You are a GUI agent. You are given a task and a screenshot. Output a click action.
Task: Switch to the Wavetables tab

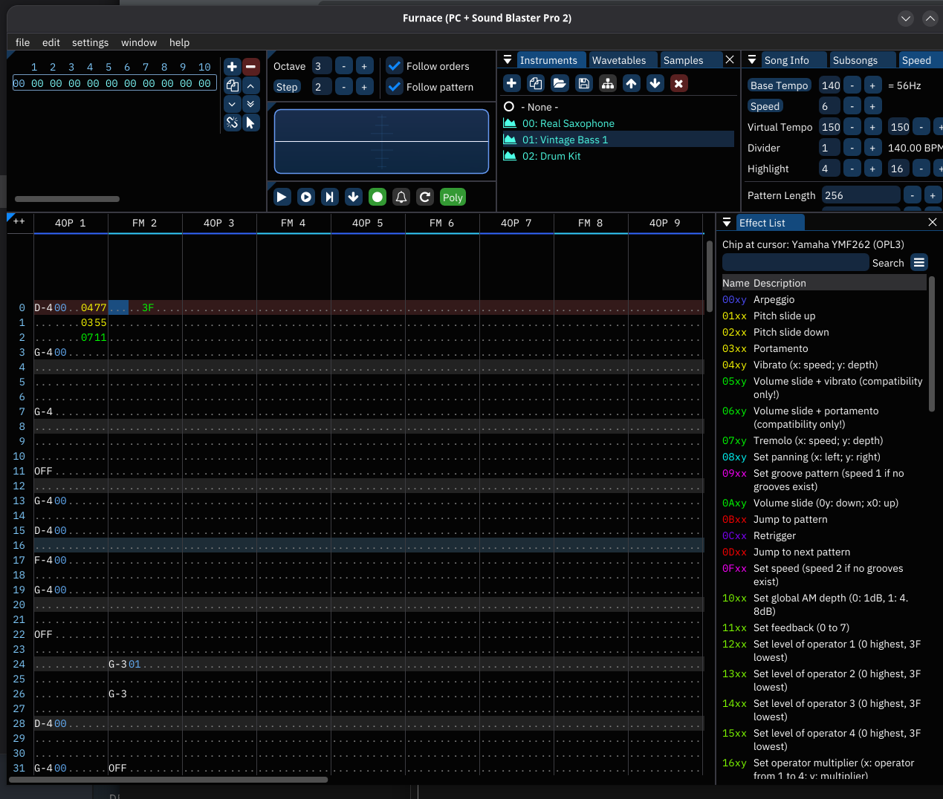619,60
